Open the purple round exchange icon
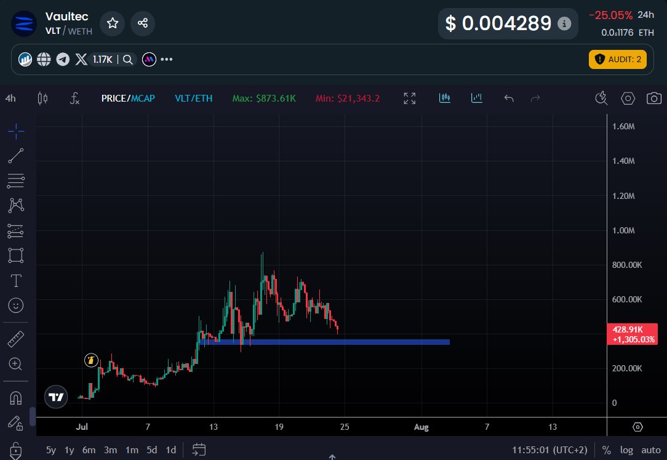Viewport: 667px width, 460px height. 149,59
